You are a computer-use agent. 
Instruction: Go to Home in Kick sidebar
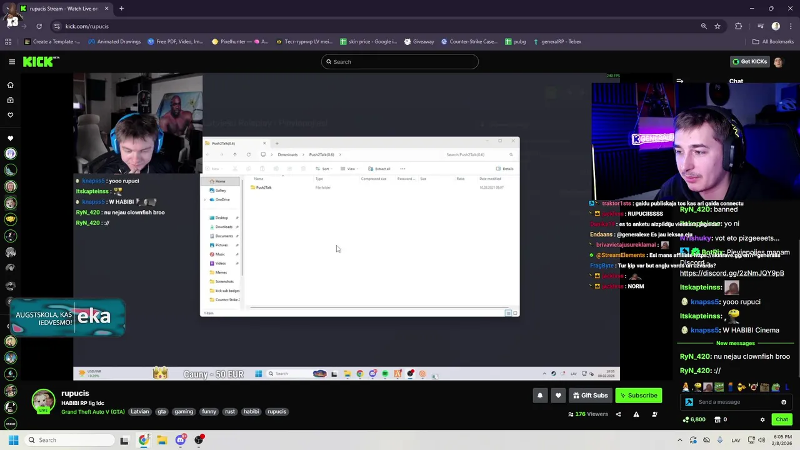10,85
